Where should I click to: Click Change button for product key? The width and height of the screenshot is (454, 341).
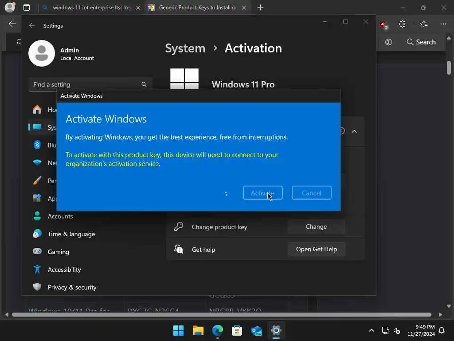(316, 227)
